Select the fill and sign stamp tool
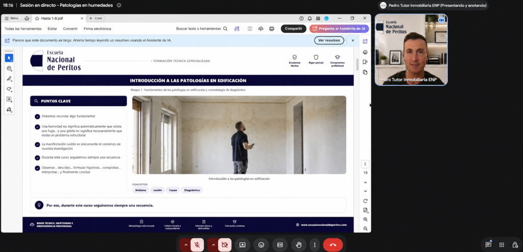 pos(9,109)
